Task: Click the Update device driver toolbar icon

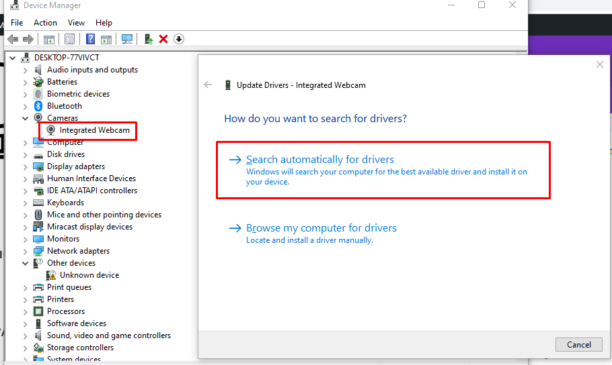Action: point(149,39)
